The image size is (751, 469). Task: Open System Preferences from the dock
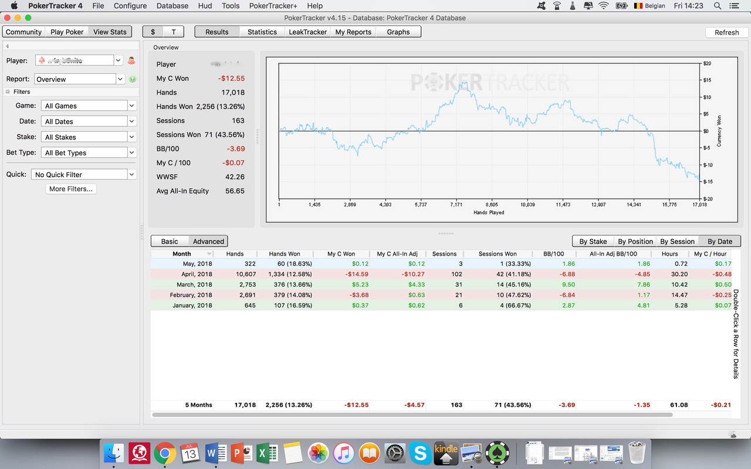click(395, 453)
